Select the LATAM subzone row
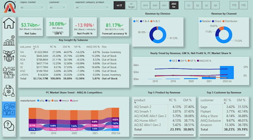 click(71, 75)
